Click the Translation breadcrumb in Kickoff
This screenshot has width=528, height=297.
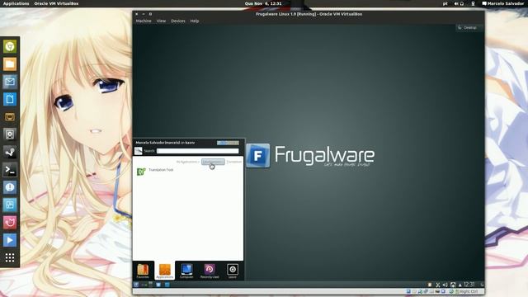[233, 162]
